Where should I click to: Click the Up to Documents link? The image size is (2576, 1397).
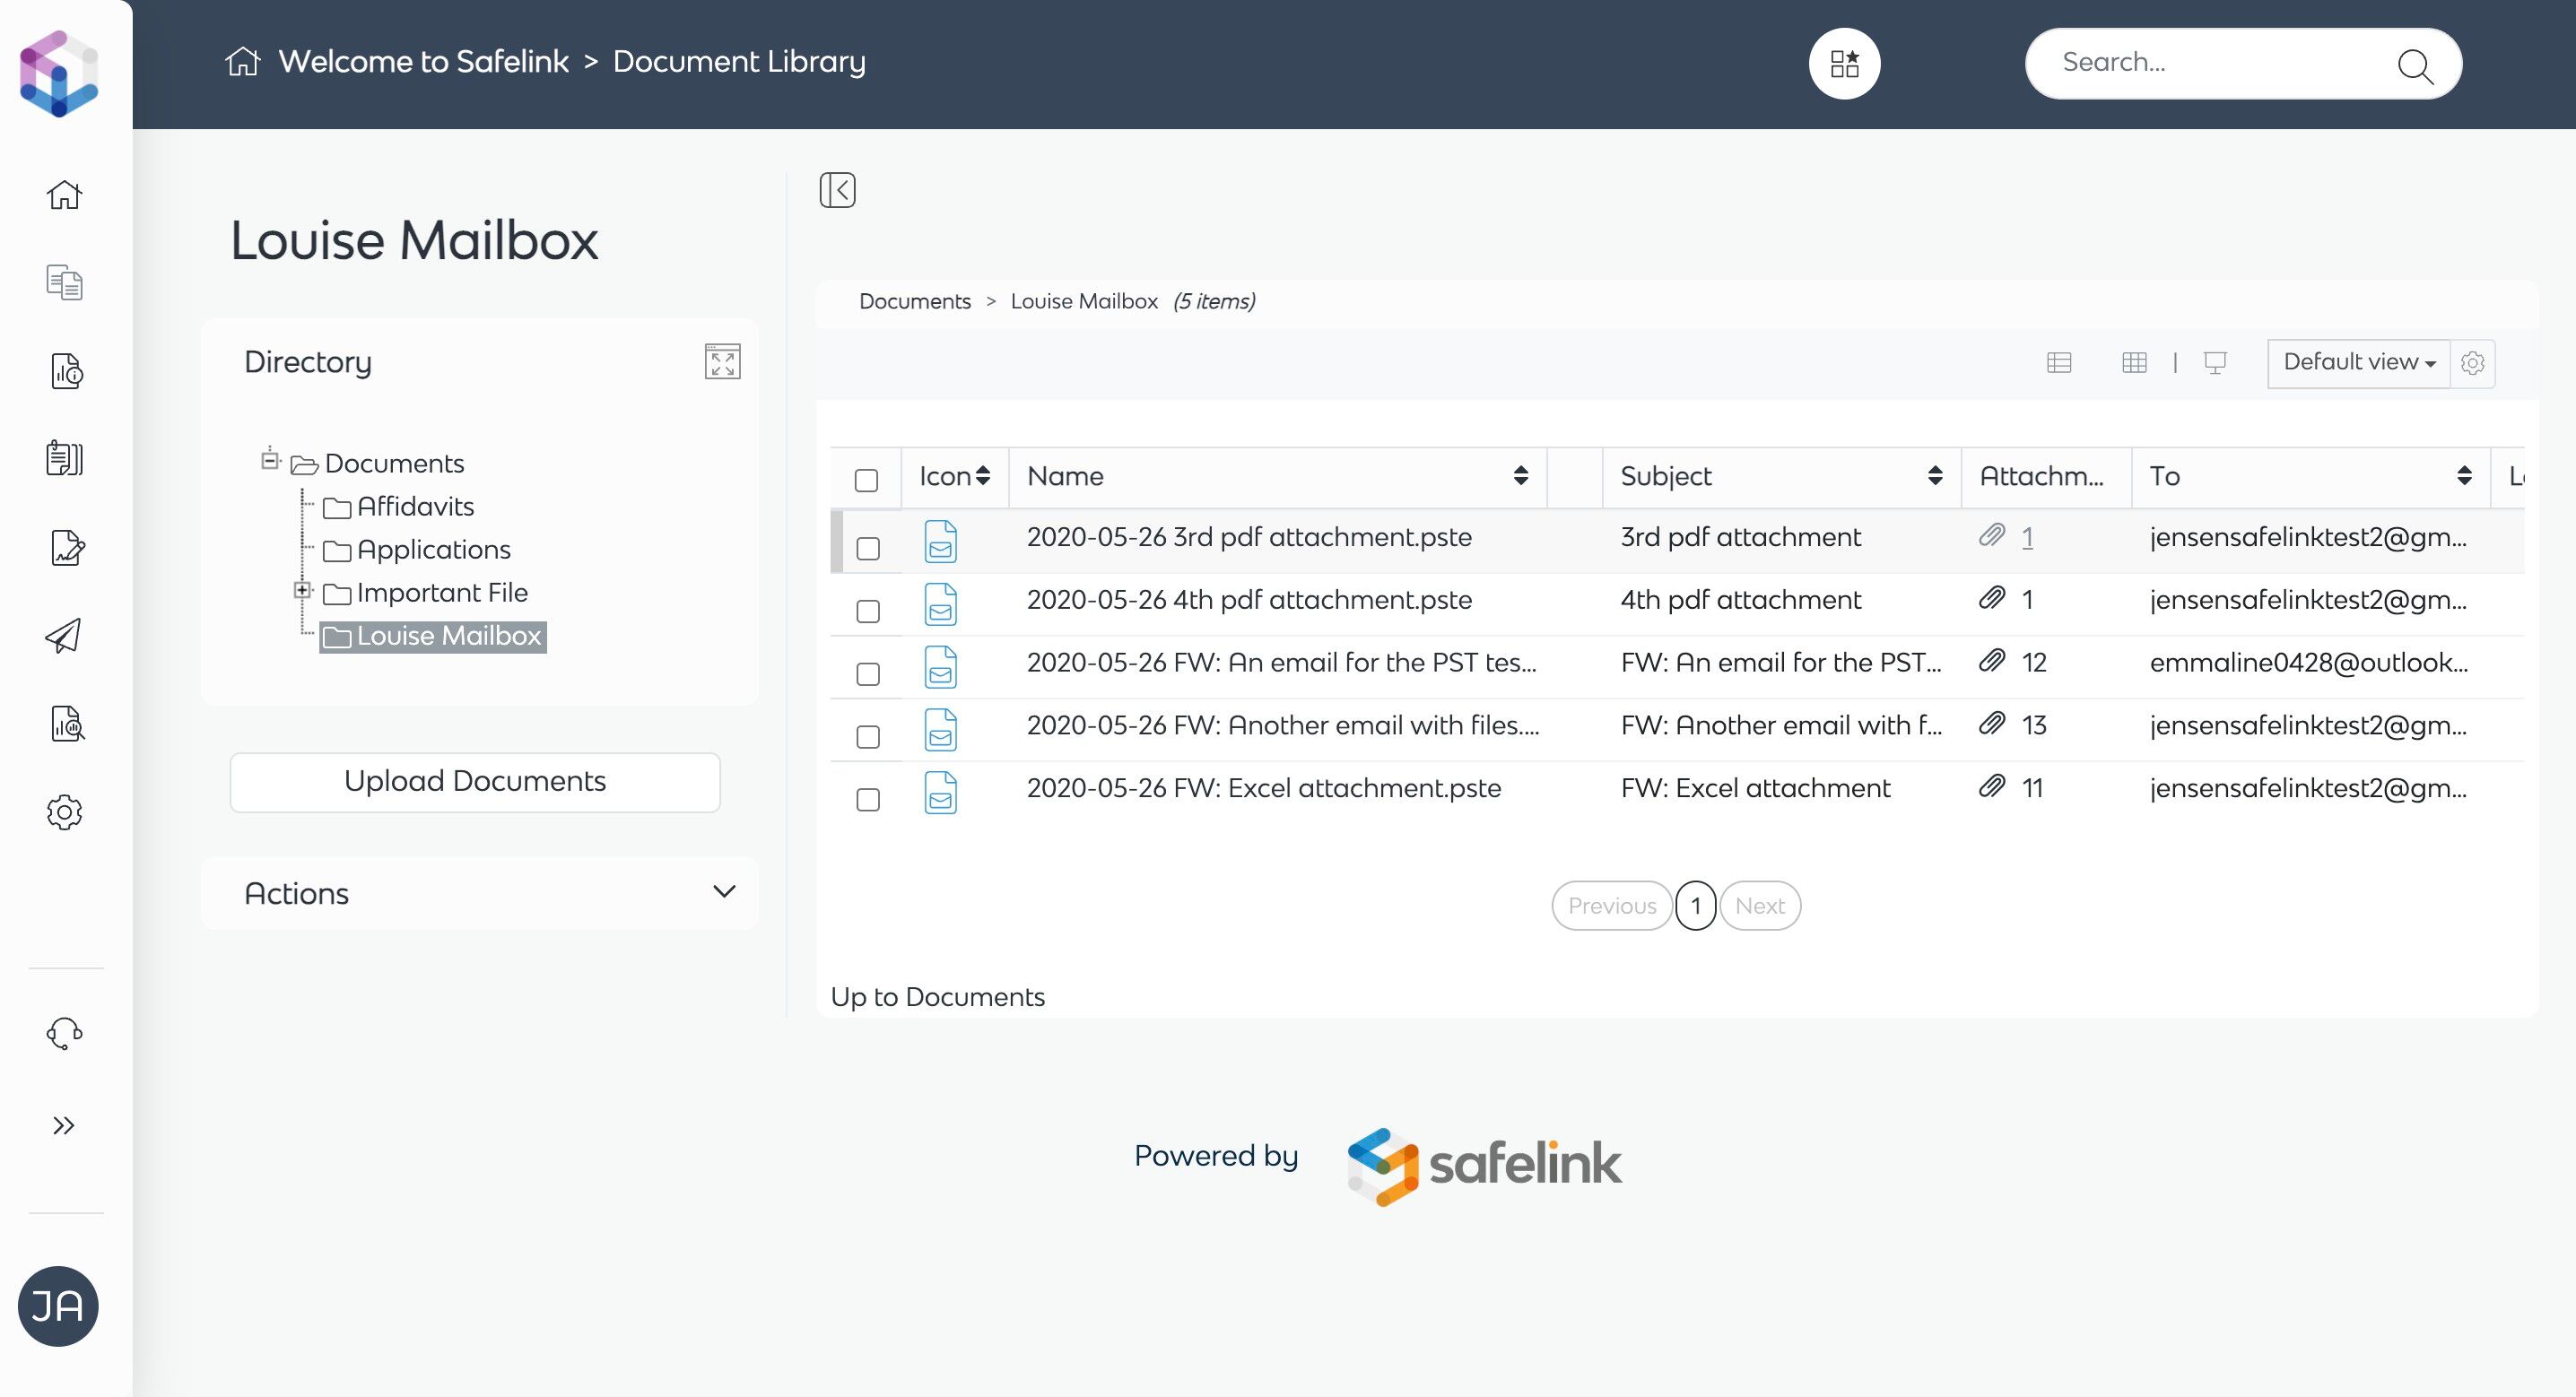tap(937, 997)
